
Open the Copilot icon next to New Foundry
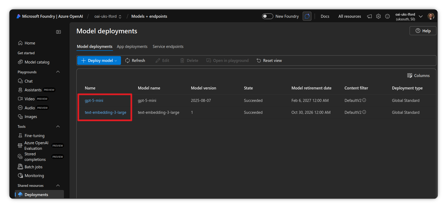307,16
